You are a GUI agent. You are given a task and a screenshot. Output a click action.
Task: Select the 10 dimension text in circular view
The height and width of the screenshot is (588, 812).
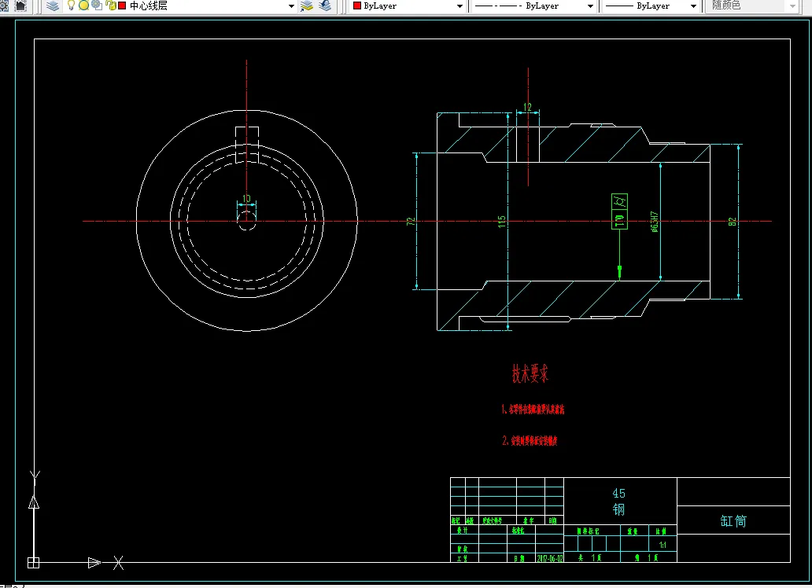click(246, 198)
